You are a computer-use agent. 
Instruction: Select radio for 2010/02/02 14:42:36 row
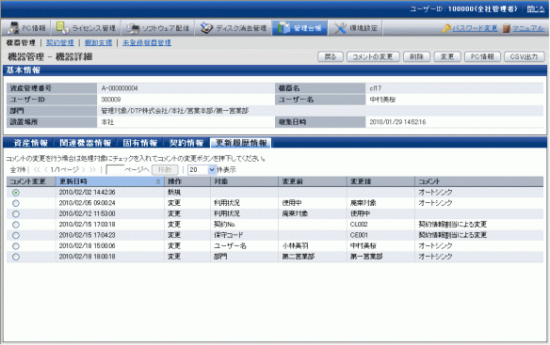coord(16,193)
